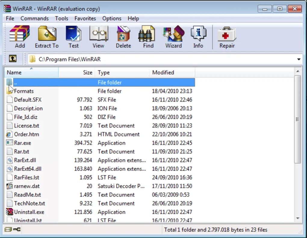Click the RarExt64.dll file icon

(x=9, y=169)
